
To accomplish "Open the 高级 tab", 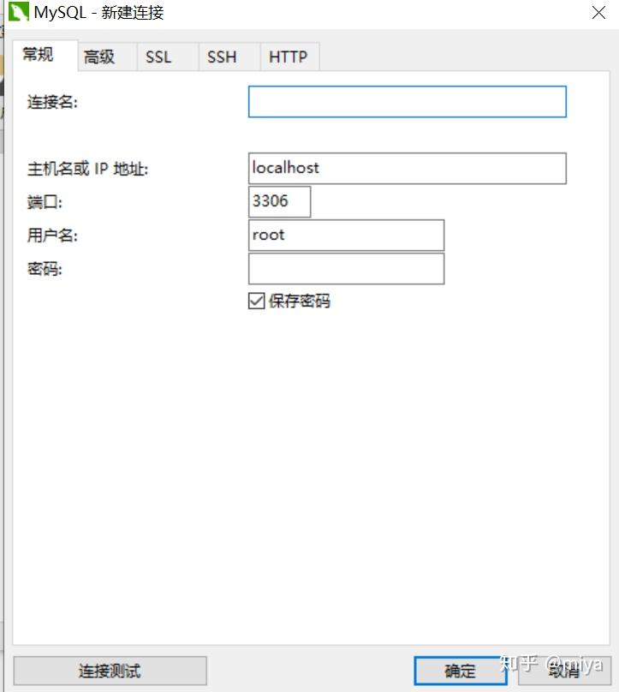I will [x=107, y=57].
